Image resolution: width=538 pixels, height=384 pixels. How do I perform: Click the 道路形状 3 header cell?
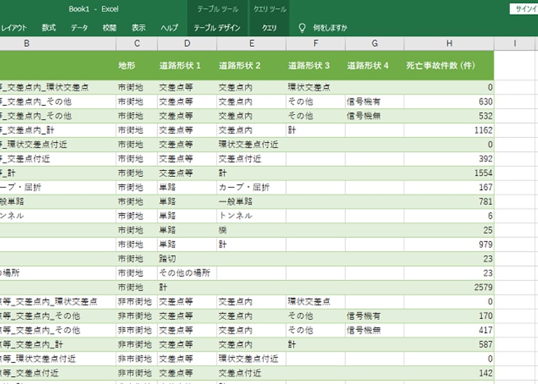[316, 66]
